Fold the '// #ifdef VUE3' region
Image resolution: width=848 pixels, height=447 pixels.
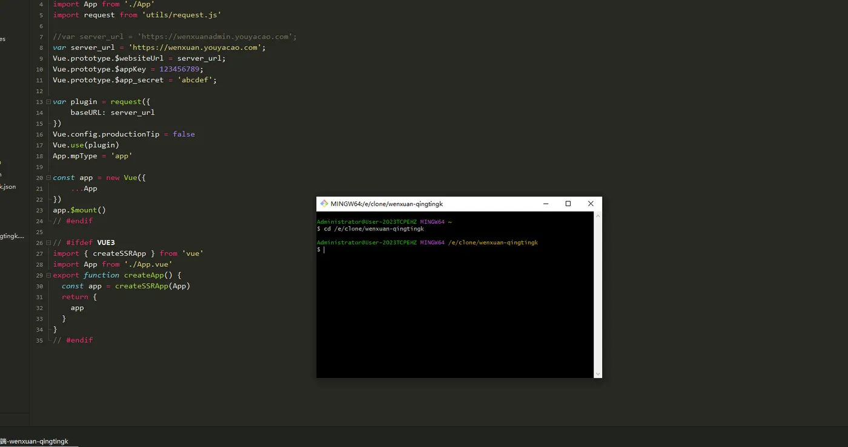click(48, 243)
